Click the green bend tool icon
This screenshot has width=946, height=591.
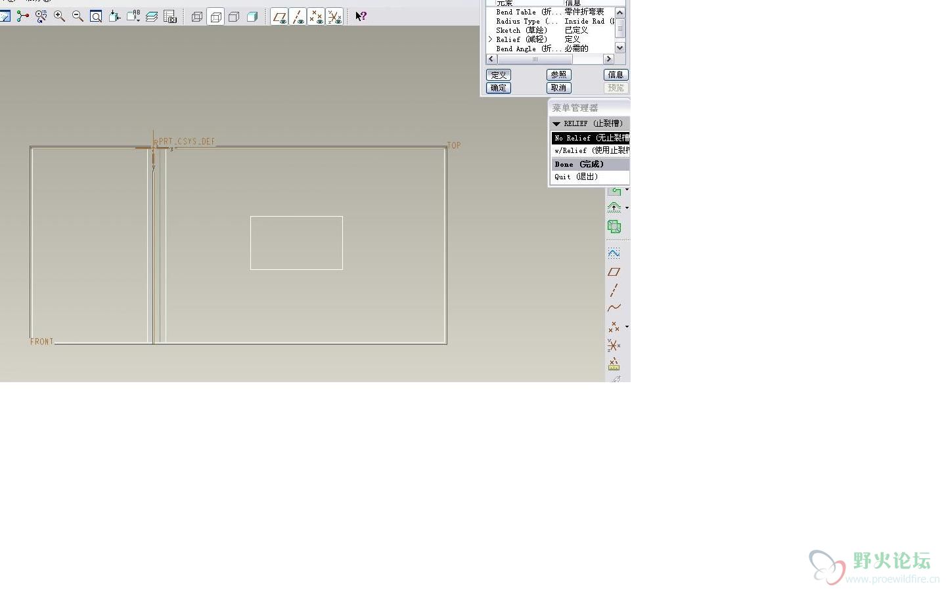pos(614,208)
